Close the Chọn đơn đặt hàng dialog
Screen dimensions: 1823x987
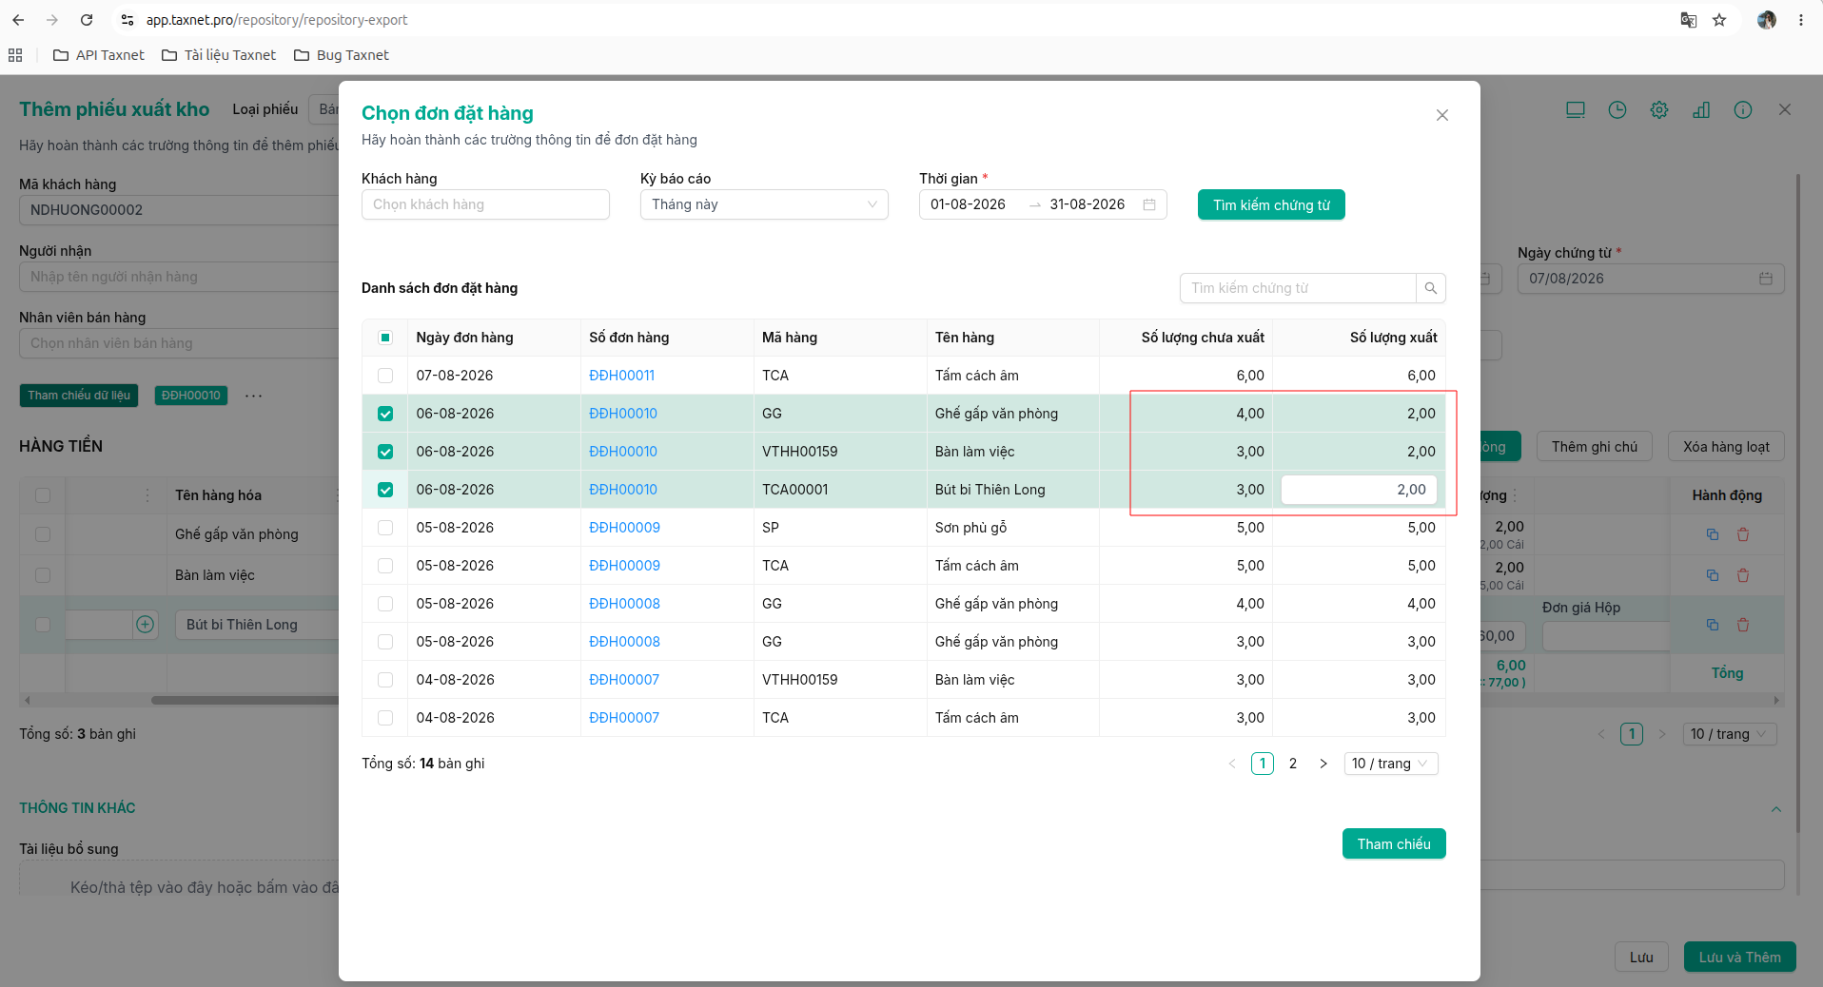(1441, 115)
